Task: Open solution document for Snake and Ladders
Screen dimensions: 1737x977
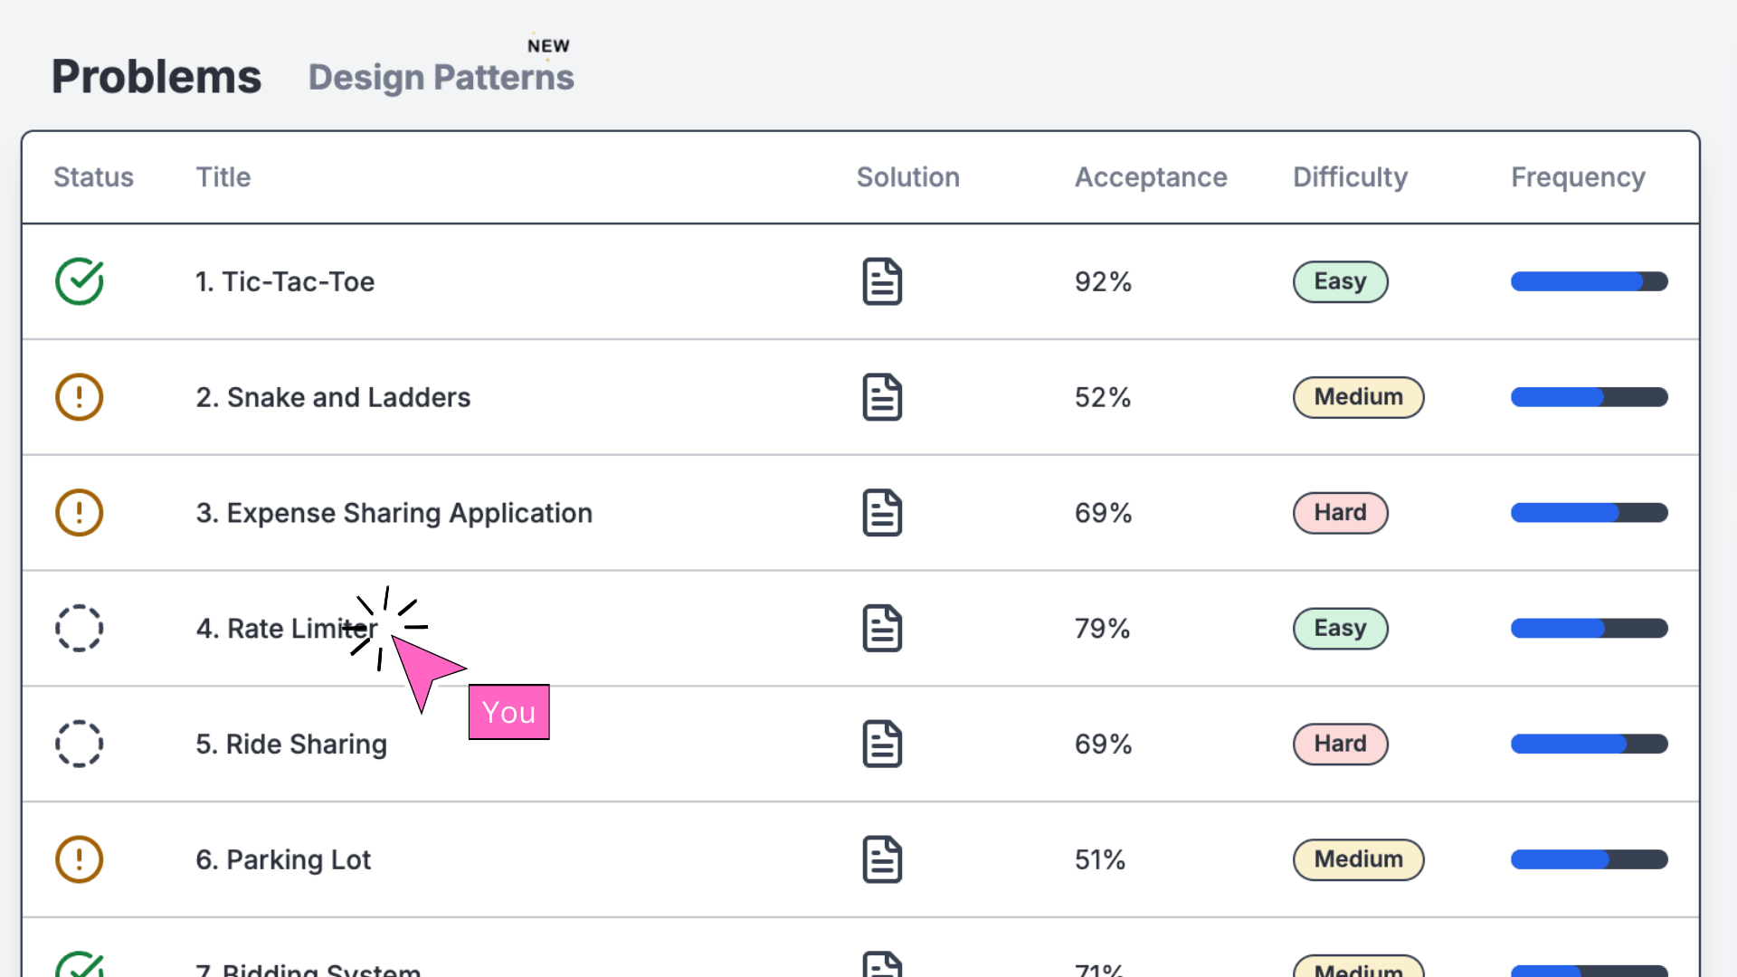Action: click(882, 397)
